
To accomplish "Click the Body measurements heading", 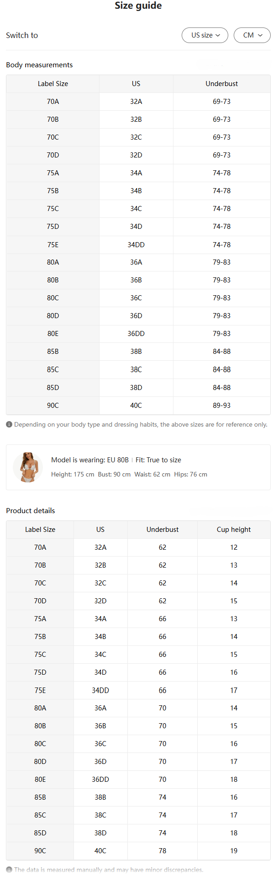I will click(39, 65).
